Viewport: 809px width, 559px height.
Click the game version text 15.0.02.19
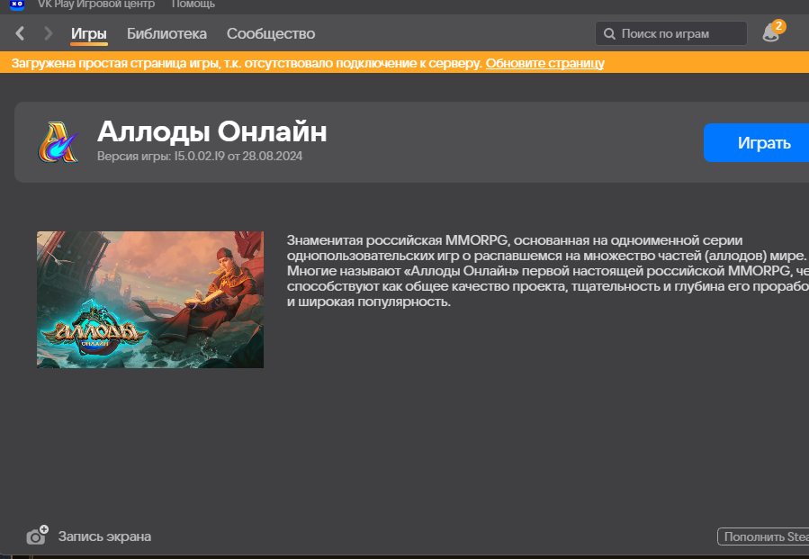200,156
